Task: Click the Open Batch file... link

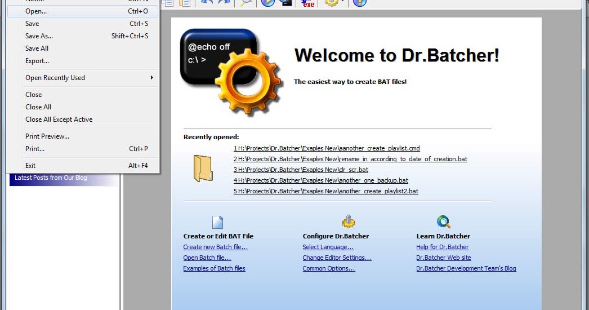Action: pos(207,258)
